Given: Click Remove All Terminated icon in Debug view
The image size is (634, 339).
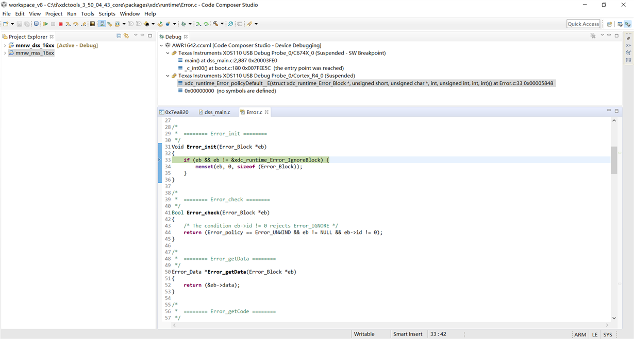Looking at the screenshot, I should [593, 35].
